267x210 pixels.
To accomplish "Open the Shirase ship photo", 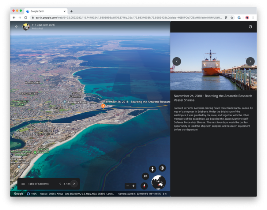I will point(214,62).
